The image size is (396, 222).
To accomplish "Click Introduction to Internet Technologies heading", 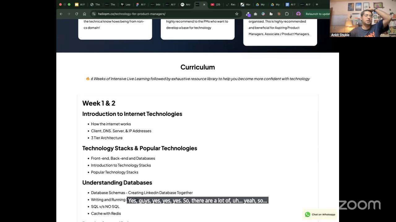I will pyautogui.click(x=132, y=114).
